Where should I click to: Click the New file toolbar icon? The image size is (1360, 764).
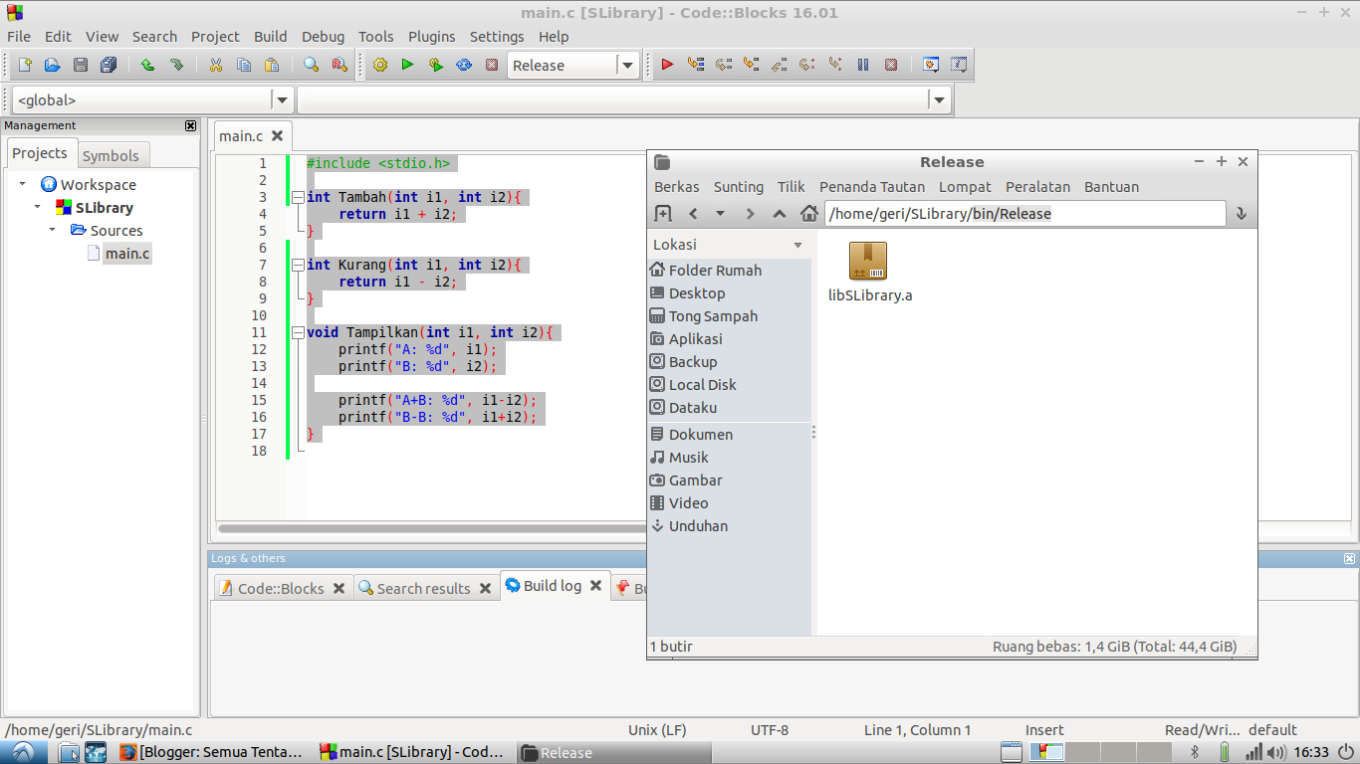point(25,65)
